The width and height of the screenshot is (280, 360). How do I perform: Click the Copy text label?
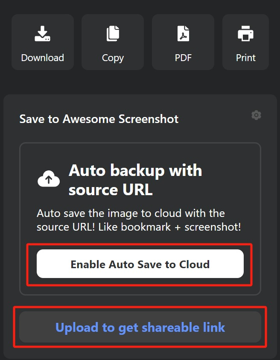(113, 58)
